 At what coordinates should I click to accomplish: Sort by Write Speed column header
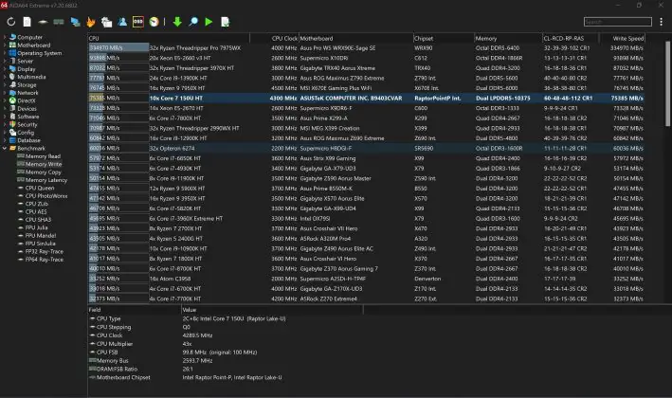pyautogui.click(x=622, y=38)
